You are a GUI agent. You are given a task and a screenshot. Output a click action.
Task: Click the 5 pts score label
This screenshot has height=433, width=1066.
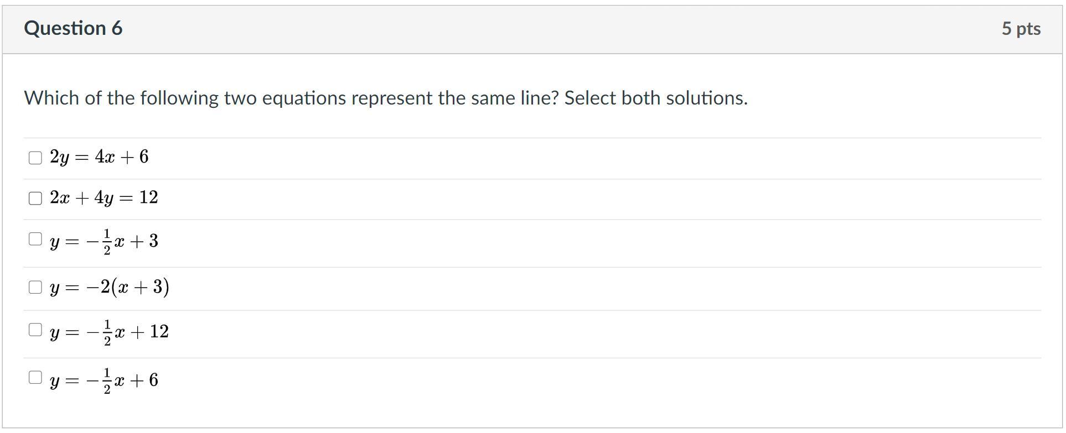click(1021, 29)
